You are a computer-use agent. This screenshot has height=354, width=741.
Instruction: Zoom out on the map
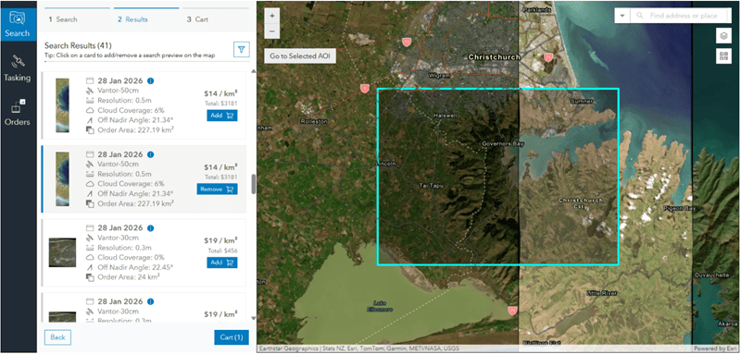pos(271,31)
